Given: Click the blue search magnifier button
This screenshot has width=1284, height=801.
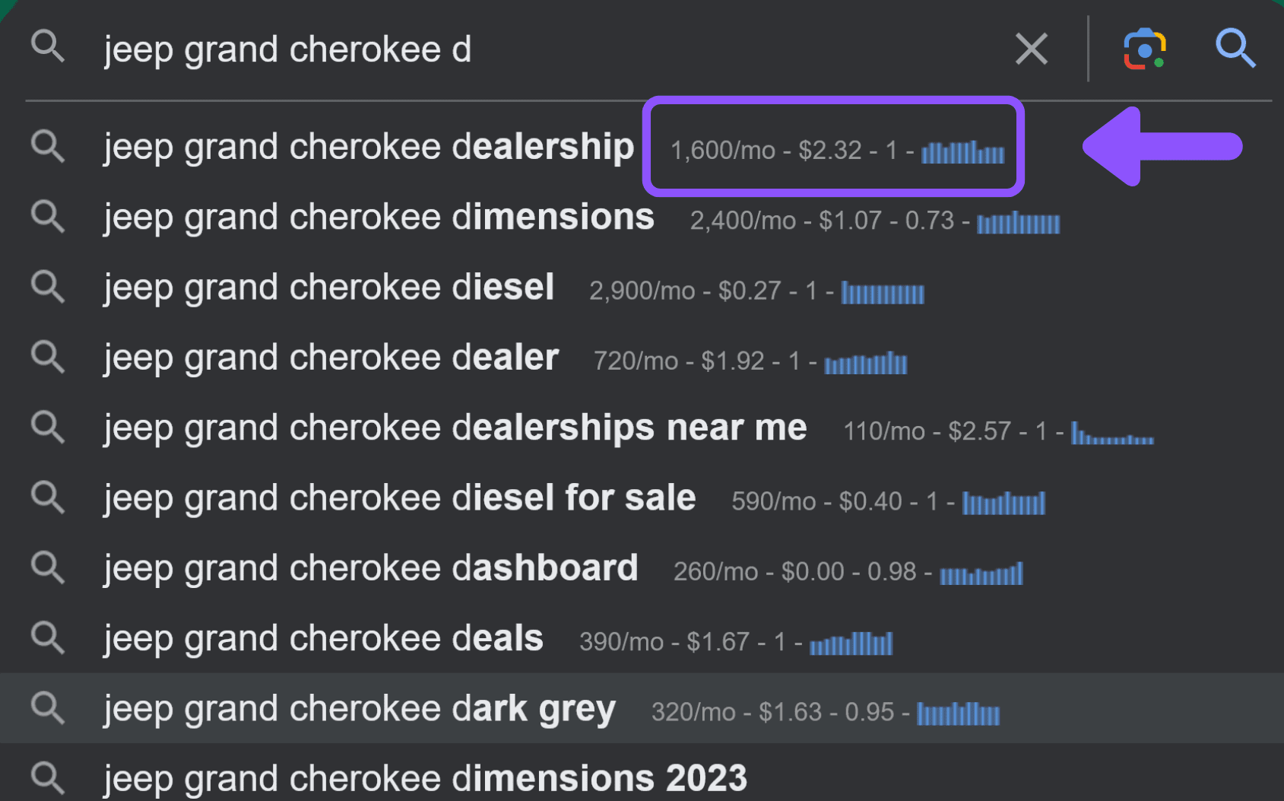Looking at the screenshot, I should (1235, 49).
